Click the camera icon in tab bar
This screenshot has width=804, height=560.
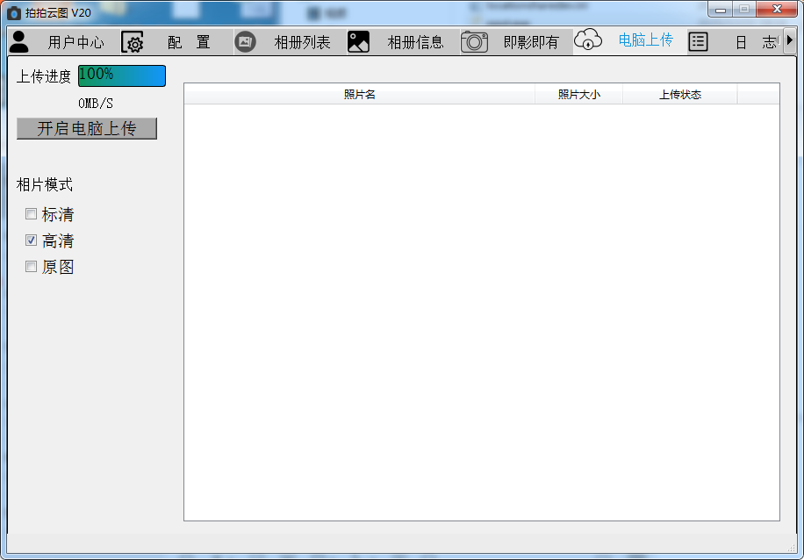tap(474, 42)
